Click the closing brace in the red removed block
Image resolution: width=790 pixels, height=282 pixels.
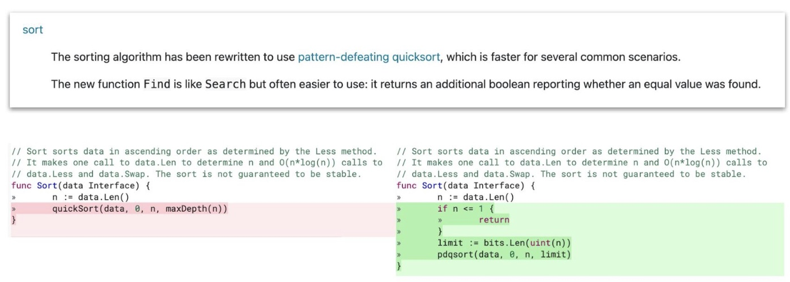(14, 220)
